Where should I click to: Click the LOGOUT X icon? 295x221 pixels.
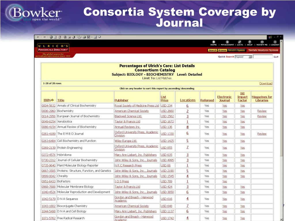tap(275, 42)
